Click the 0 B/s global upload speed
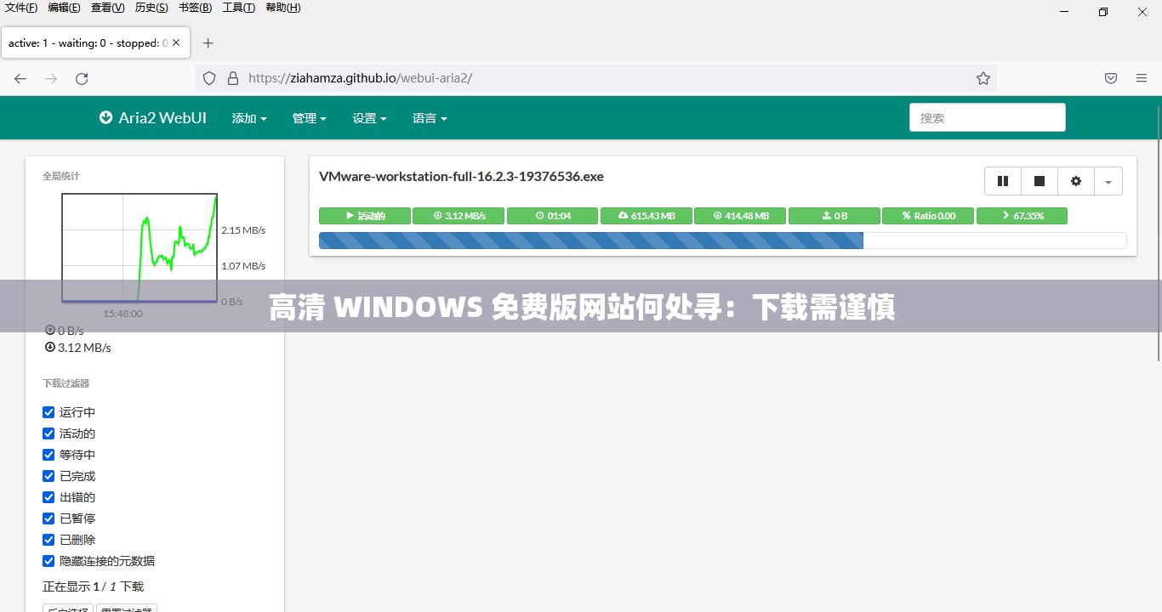This screenshot has width=1162, height=612. (65, 331)
